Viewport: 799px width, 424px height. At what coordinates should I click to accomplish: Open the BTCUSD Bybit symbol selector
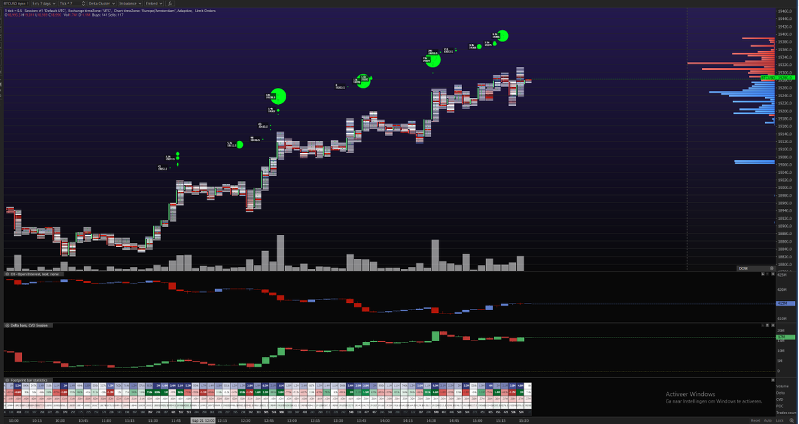point(13,3)
